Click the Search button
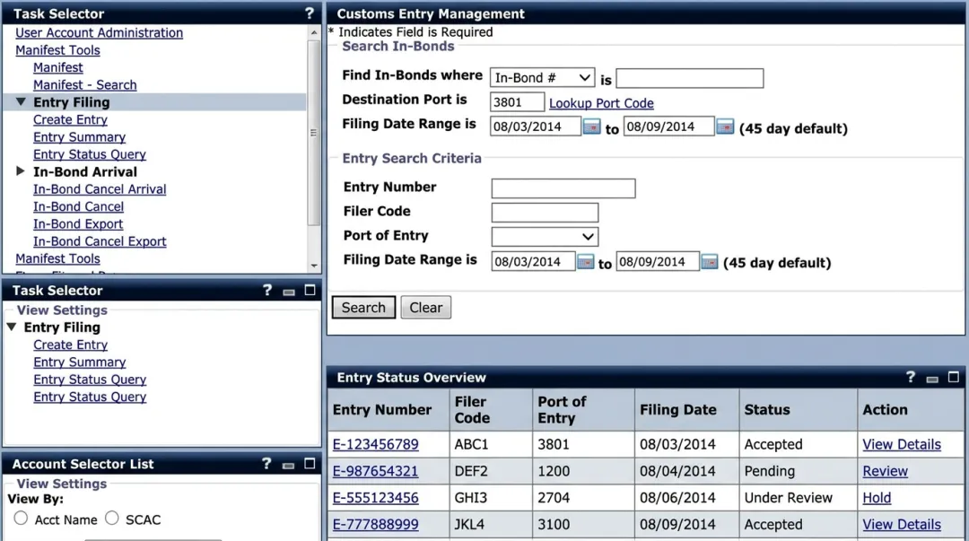 point(363,308)
